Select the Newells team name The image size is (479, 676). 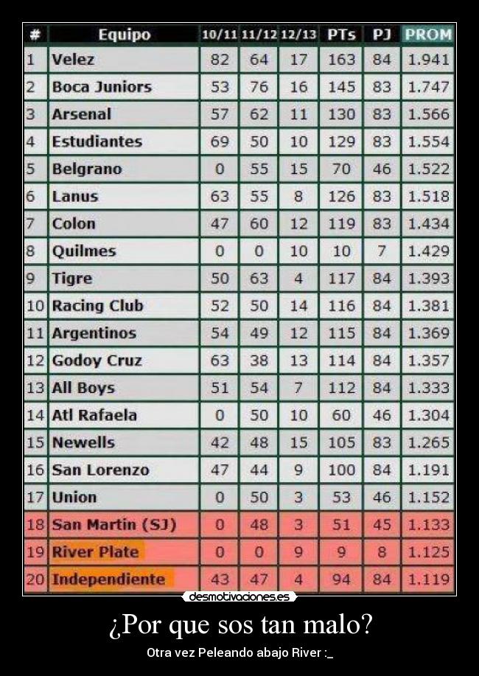pyautogui.click(x=83, y=442)
